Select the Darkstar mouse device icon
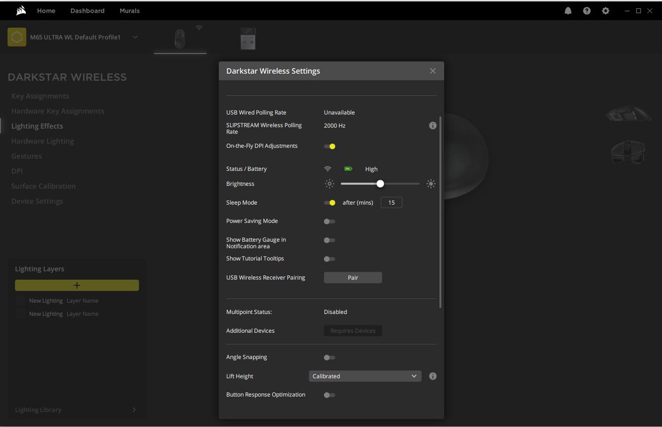 (180, 38)
